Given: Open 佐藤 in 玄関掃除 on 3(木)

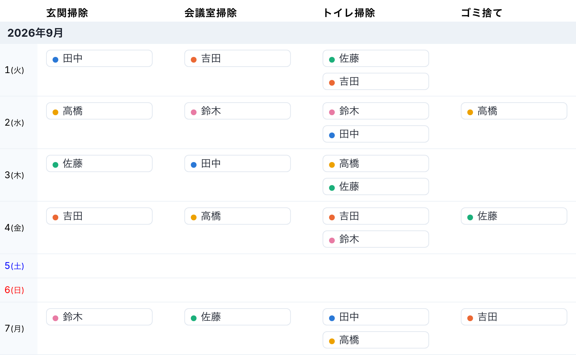Looking at the screenshot, I should (x=99, y=163).
